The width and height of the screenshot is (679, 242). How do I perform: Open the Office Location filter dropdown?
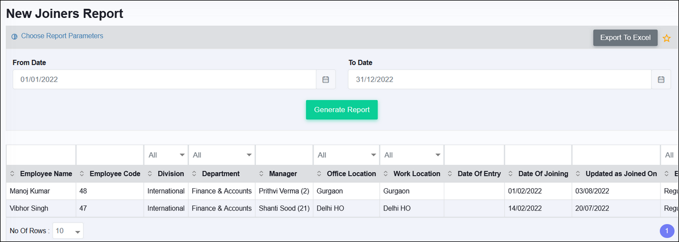pyautogui.click(x=346, y=155)
